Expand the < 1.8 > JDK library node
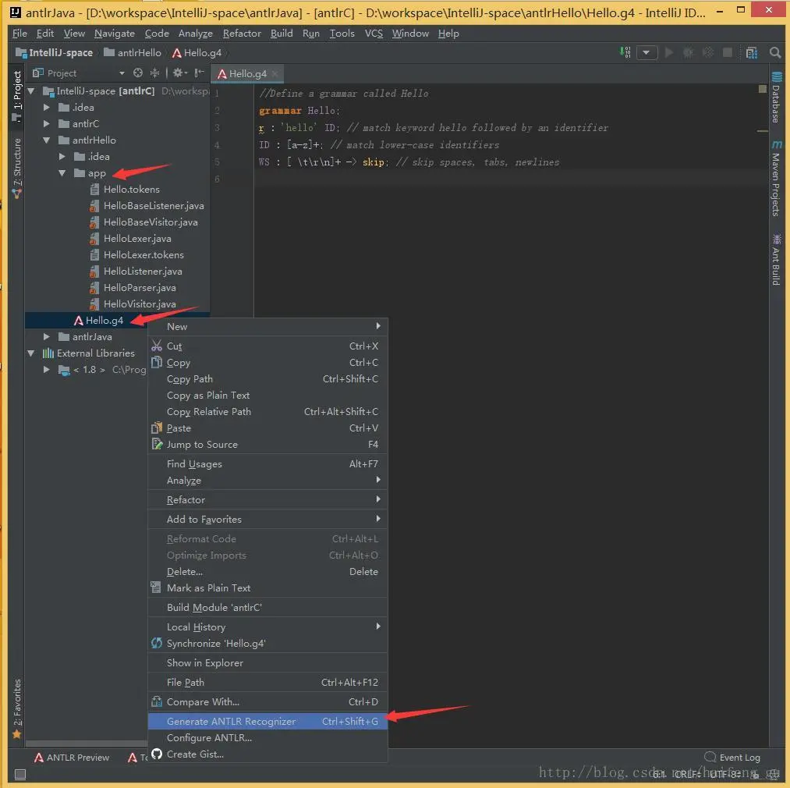This screenshot has height=788, width=790. click(46, 370)
